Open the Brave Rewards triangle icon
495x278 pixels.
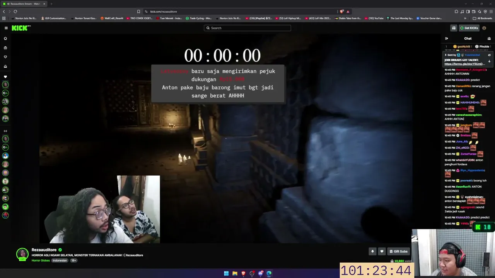(348, 12)
